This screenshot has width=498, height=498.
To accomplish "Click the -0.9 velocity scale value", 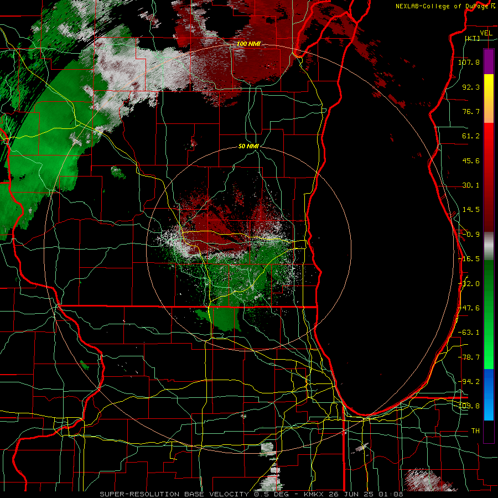I will [x=471, y=235].
